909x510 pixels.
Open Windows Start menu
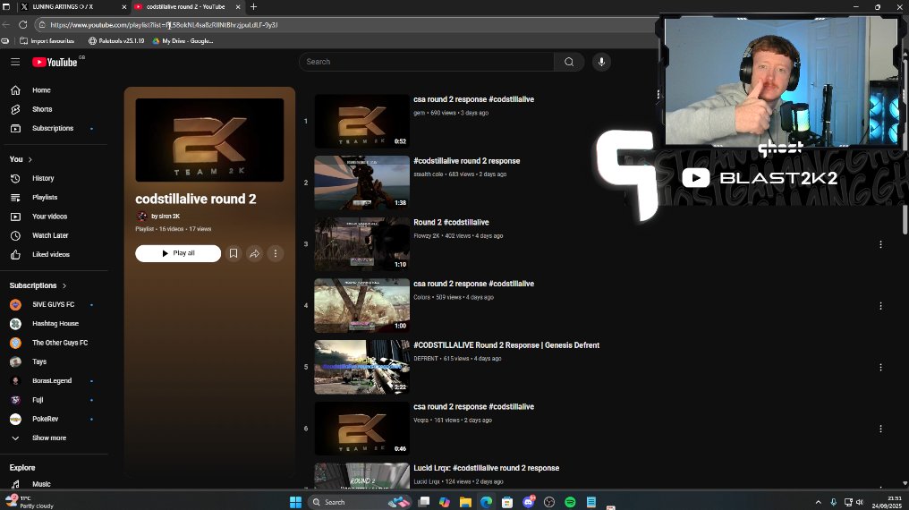tap(295, 502)
